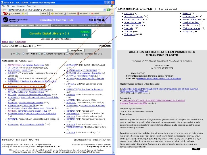Click the Home breadcrumb link
207x155 pixels.
[5, 42]
